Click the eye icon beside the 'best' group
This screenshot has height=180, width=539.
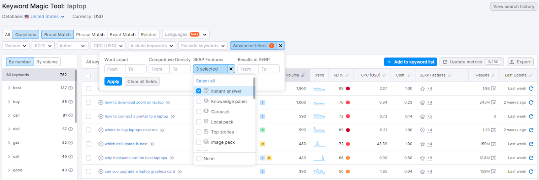coord(71,88)
